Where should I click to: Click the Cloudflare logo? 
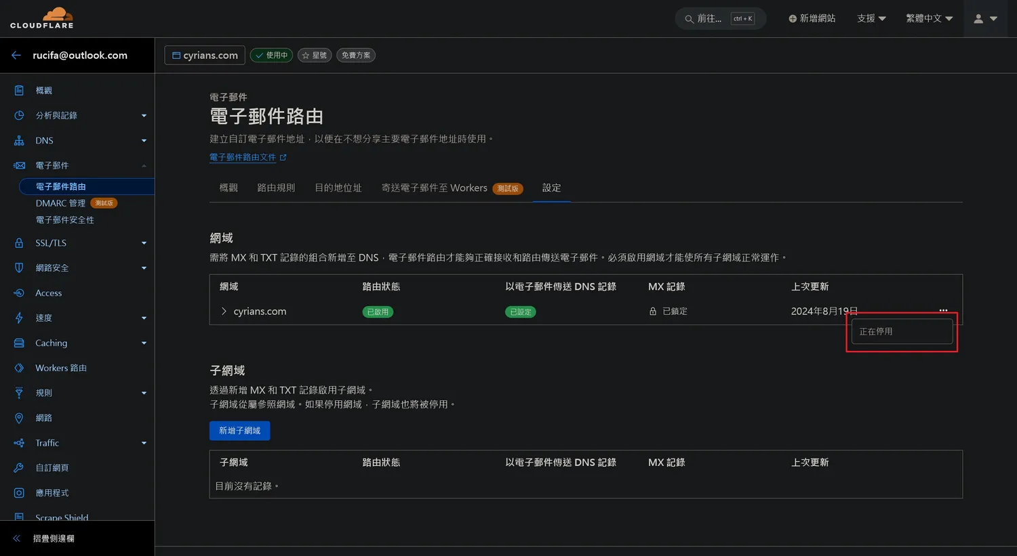[42, 18]
